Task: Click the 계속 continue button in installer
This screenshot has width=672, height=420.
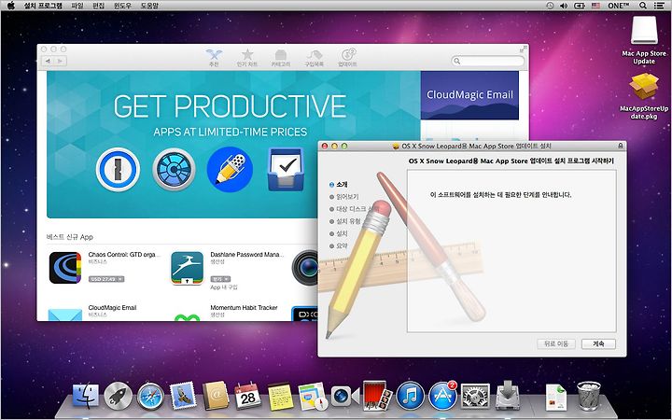Action: coord(598,343)
